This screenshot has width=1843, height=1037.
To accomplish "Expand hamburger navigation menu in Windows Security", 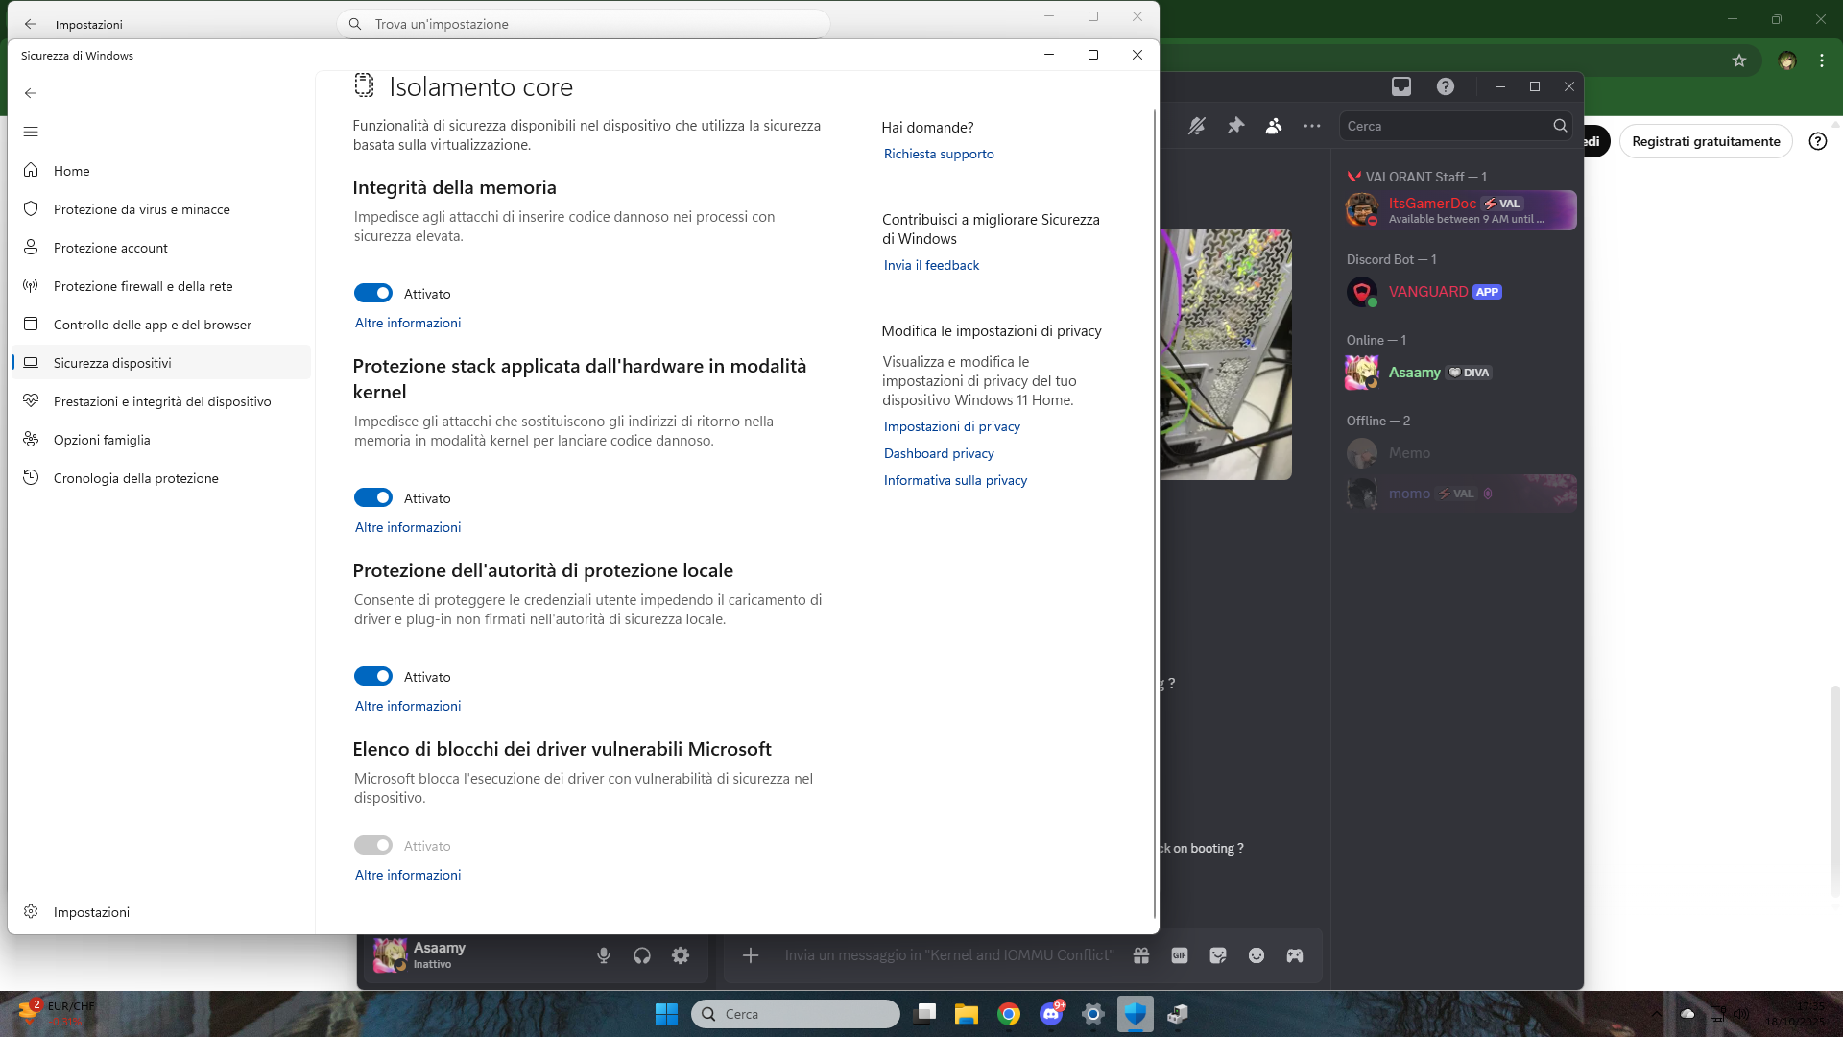I will click(31, 132).
